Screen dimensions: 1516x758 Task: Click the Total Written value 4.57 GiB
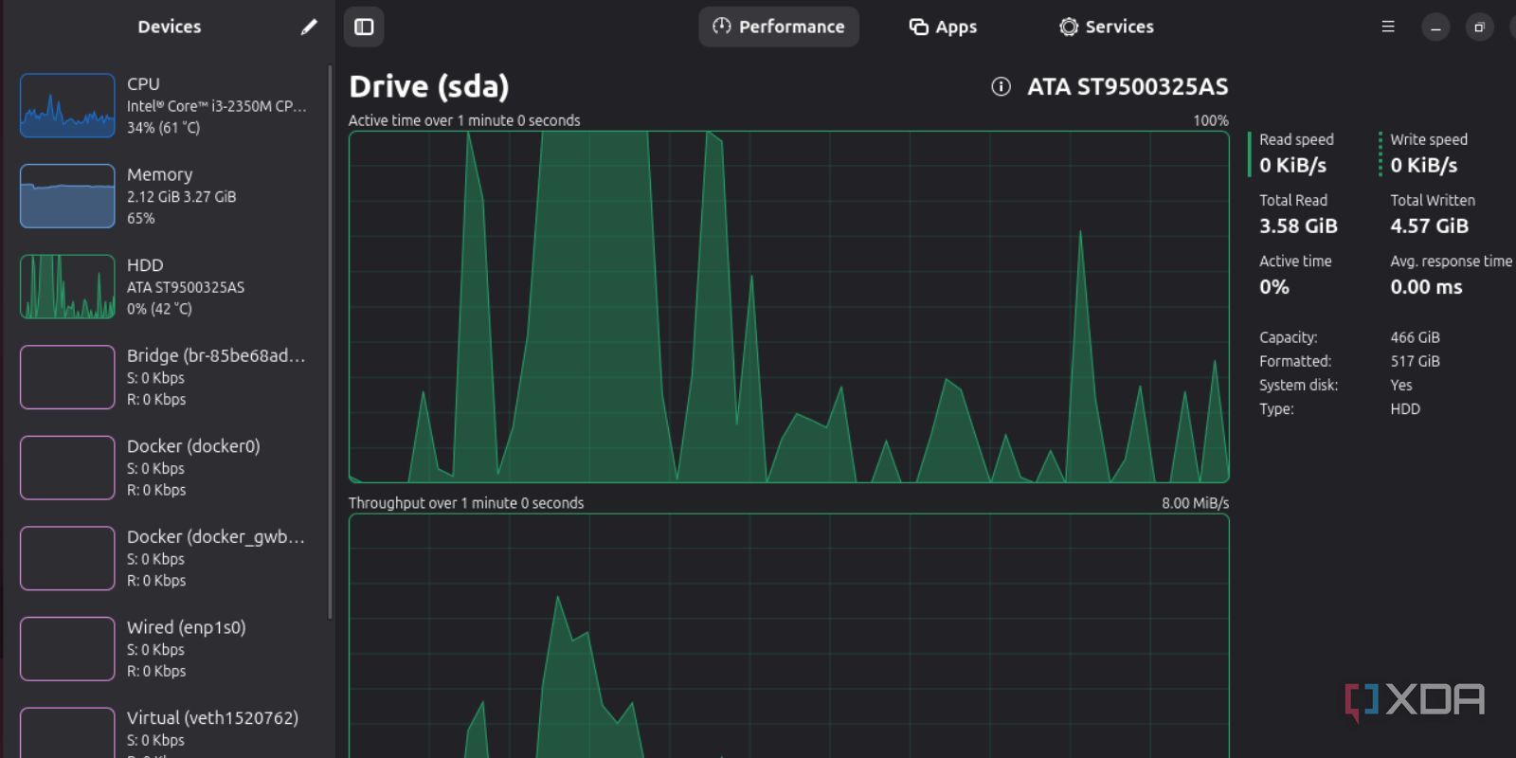[1429, 226]
